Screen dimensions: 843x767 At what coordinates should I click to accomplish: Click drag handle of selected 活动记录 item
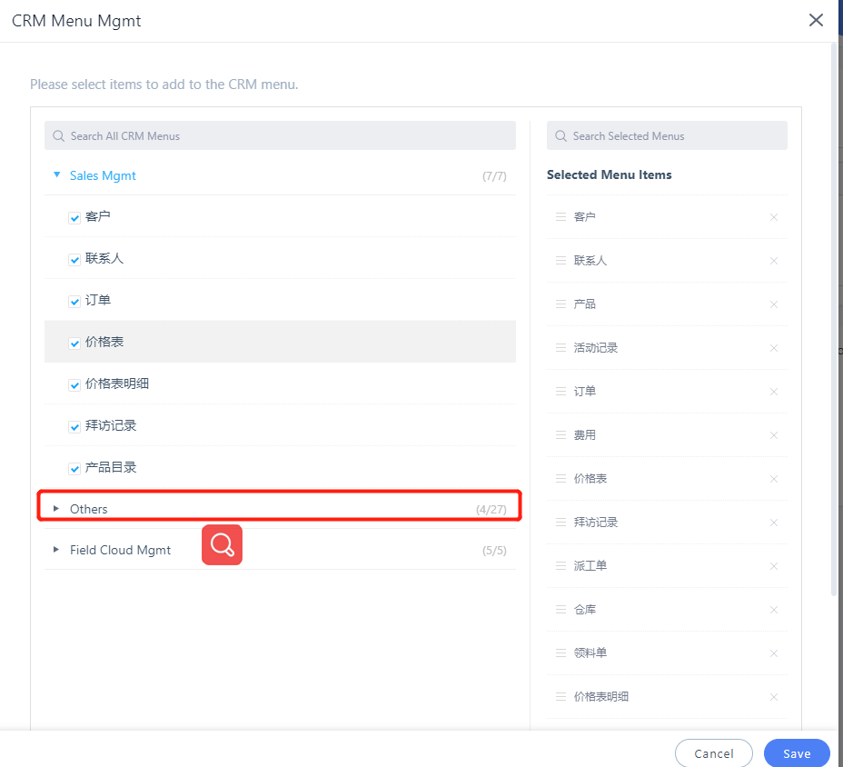pos(560,347)
